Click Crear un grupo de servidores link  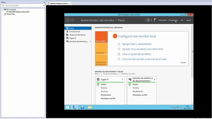136,54
